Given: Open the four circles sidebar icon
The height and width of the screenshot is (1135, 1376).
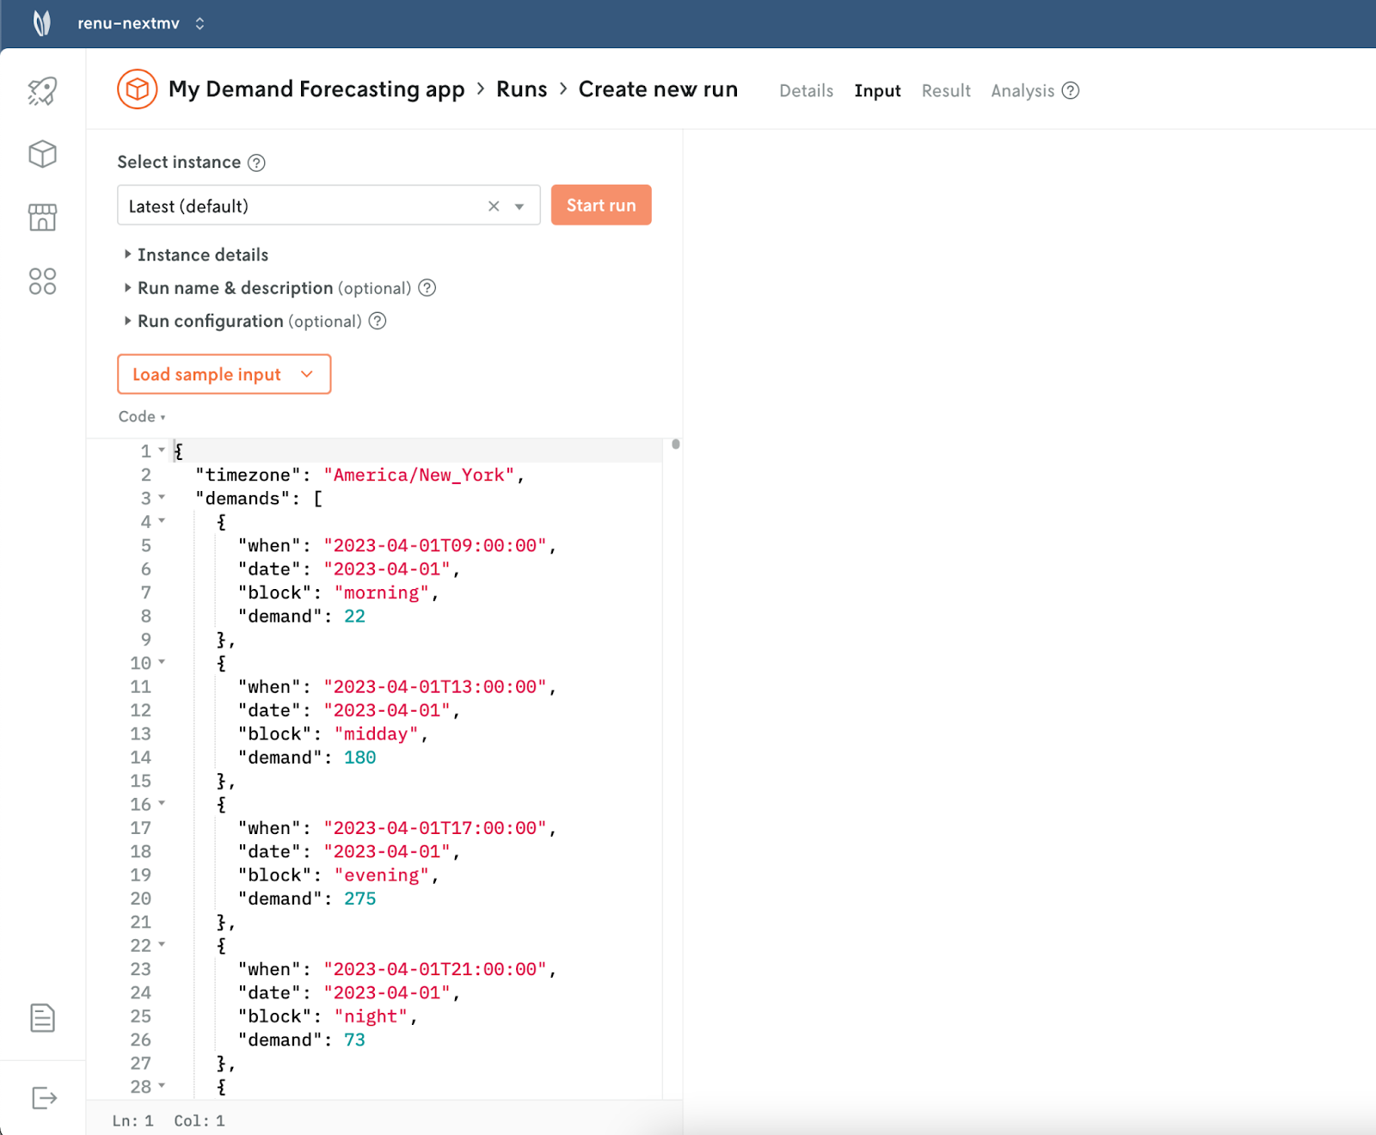Looking at the screenshot, I should pyautogui.click(x=42, y=281).
